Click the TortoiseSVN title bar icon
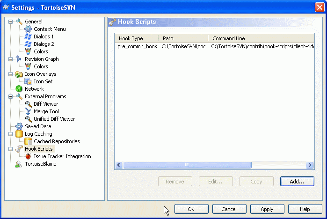 (6, 7)
